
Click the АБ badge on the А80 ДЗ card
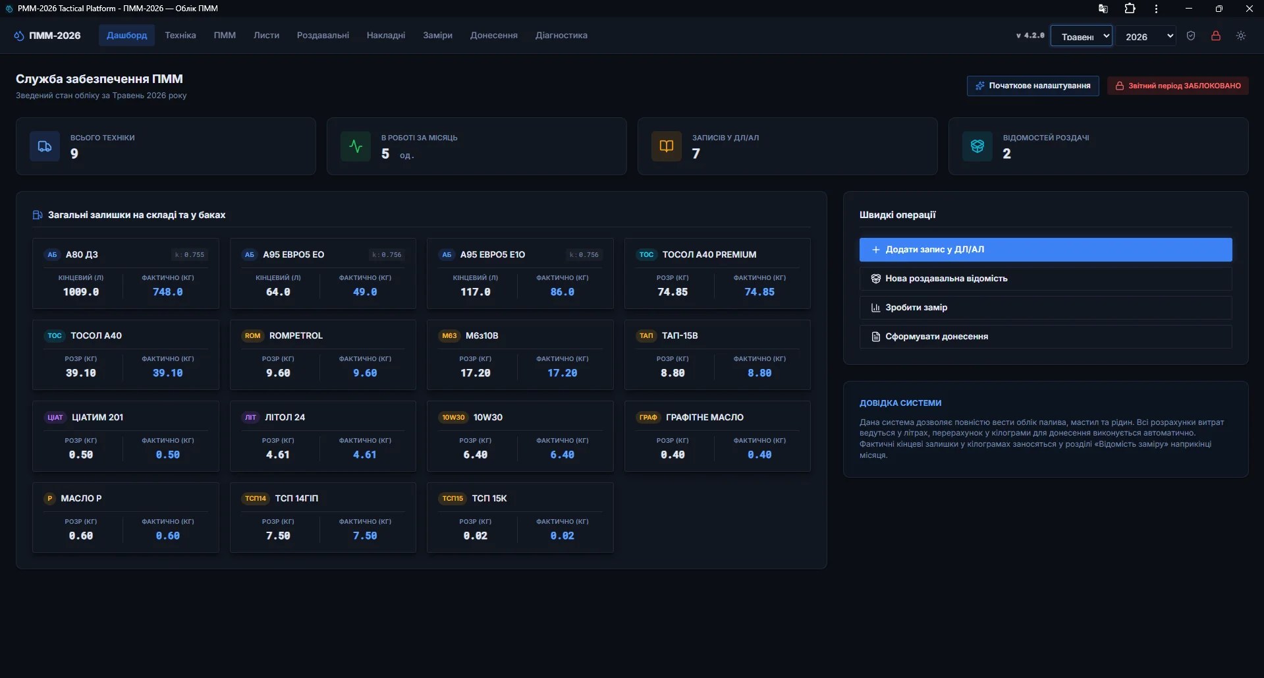pyautogui.click(x=53, y=255)
